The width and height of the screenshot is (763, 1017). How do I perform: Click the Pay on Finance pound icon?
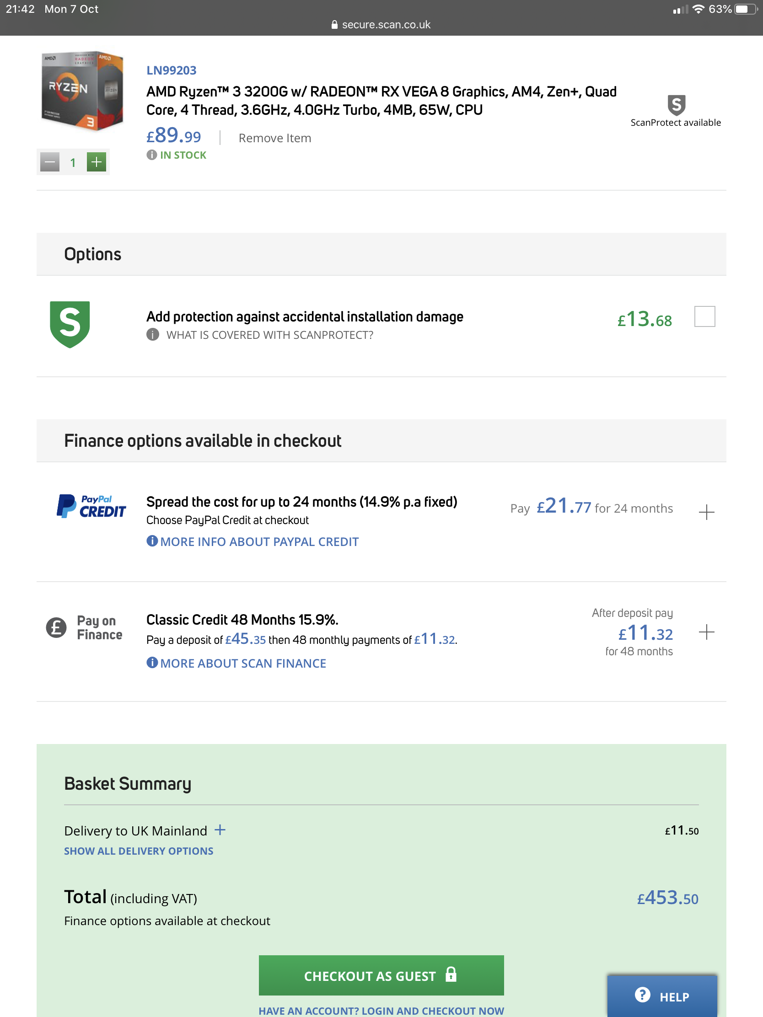coord(56,627)
